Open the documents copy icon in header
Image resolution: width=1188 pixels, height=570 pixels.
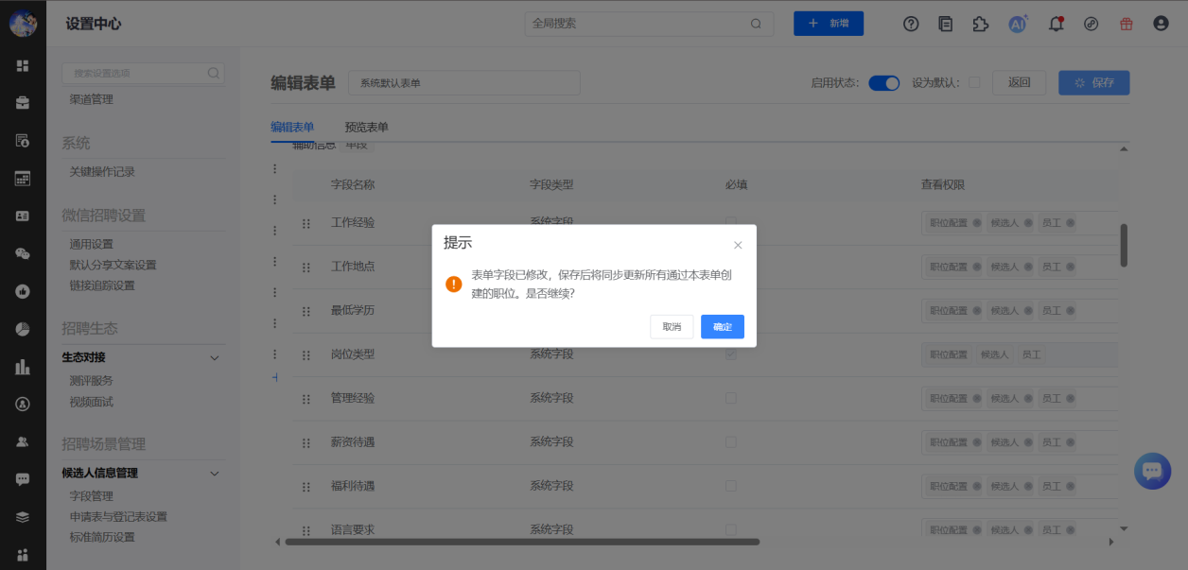pos(946,24)
